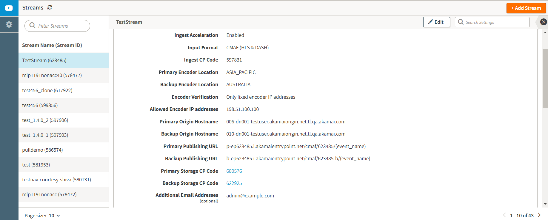Open the settings gear in sidebar
This screenshot has height=220, width=548.
tap(9, 24)
